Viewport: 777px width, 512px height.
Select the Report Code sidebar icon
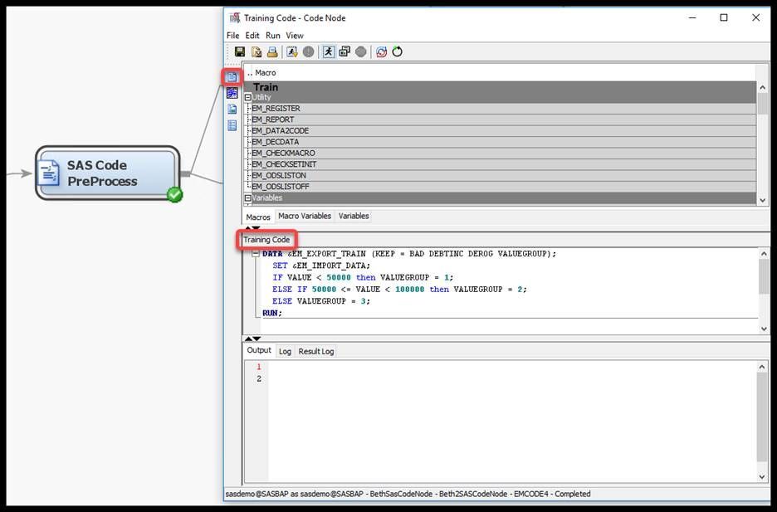(232, 109)
